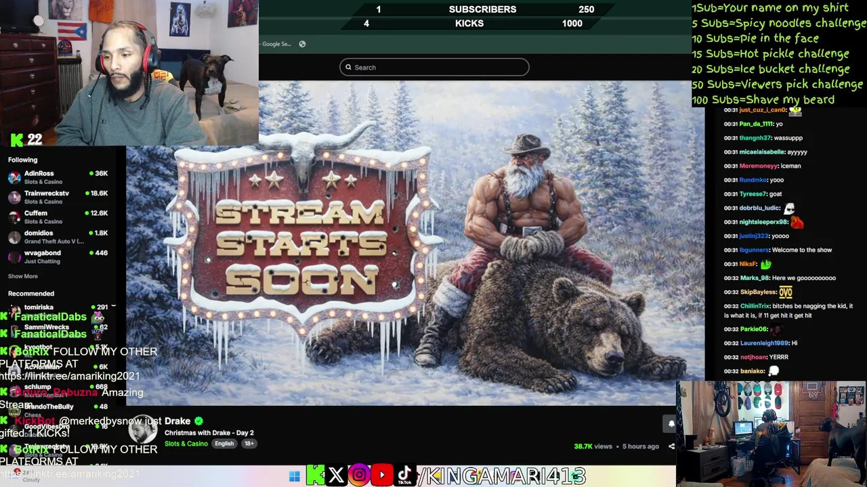The height and width of the screenshot is (487, 867).
Task: Click the verified badge next to Drake
Action: (x=198, y=421)
